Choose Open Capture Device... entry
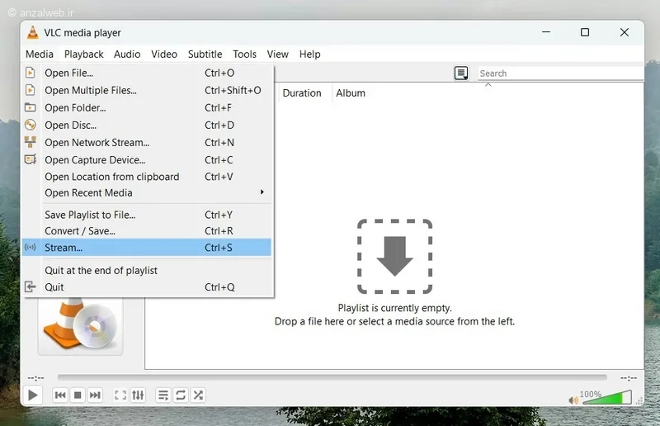This screenshot has height=426, width=660. tap(147, 159)
